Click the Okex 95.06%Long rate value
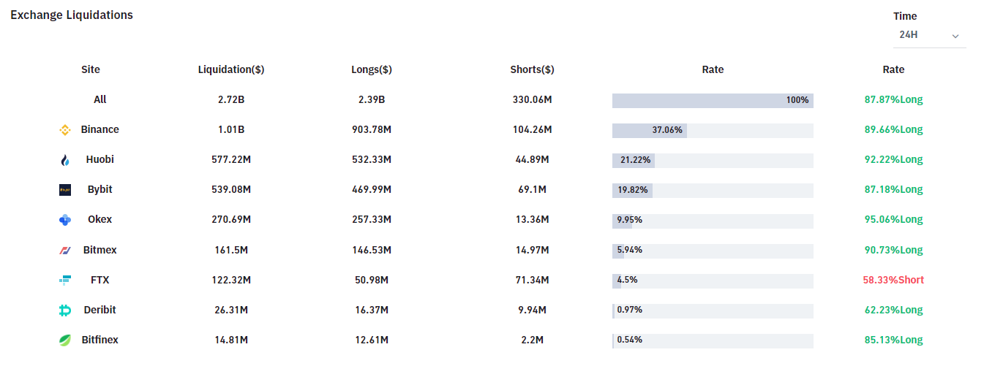The height and width of the screenshot is (366, 984). click(893, 220)
